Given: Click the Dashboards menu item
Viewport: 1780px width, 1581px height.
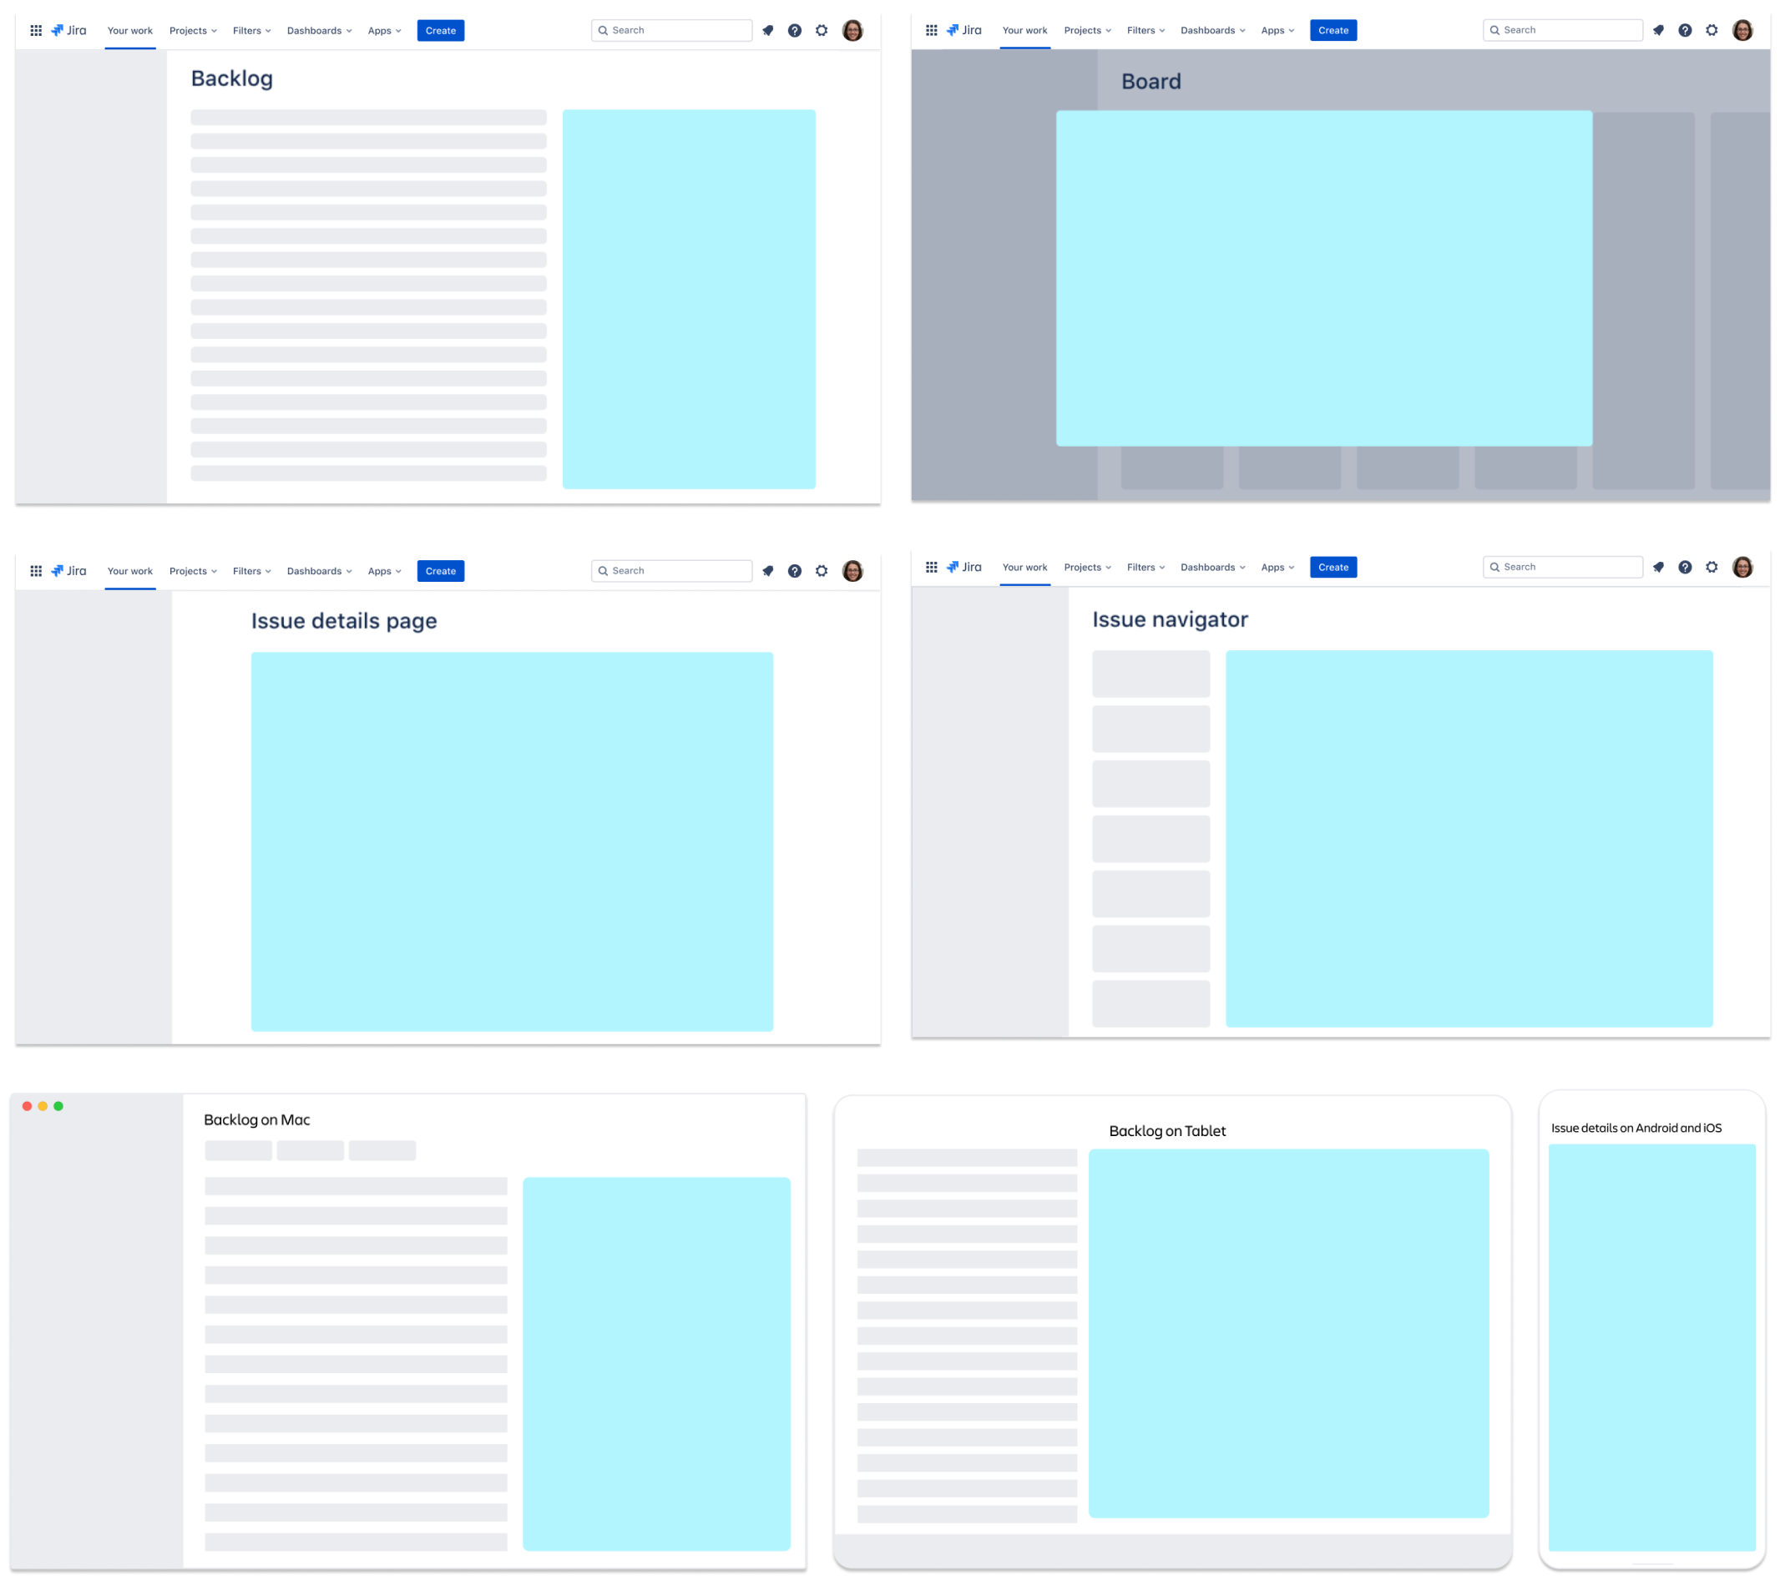Looking at the screenshot, I should tap(316, 29).
